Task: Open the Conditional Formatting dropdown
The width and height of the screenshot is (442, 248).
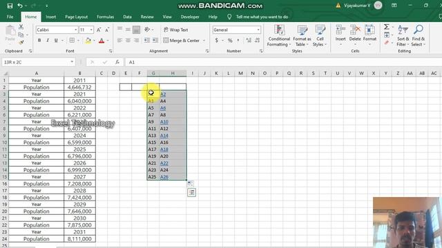Action: click(x=279, y=36)
